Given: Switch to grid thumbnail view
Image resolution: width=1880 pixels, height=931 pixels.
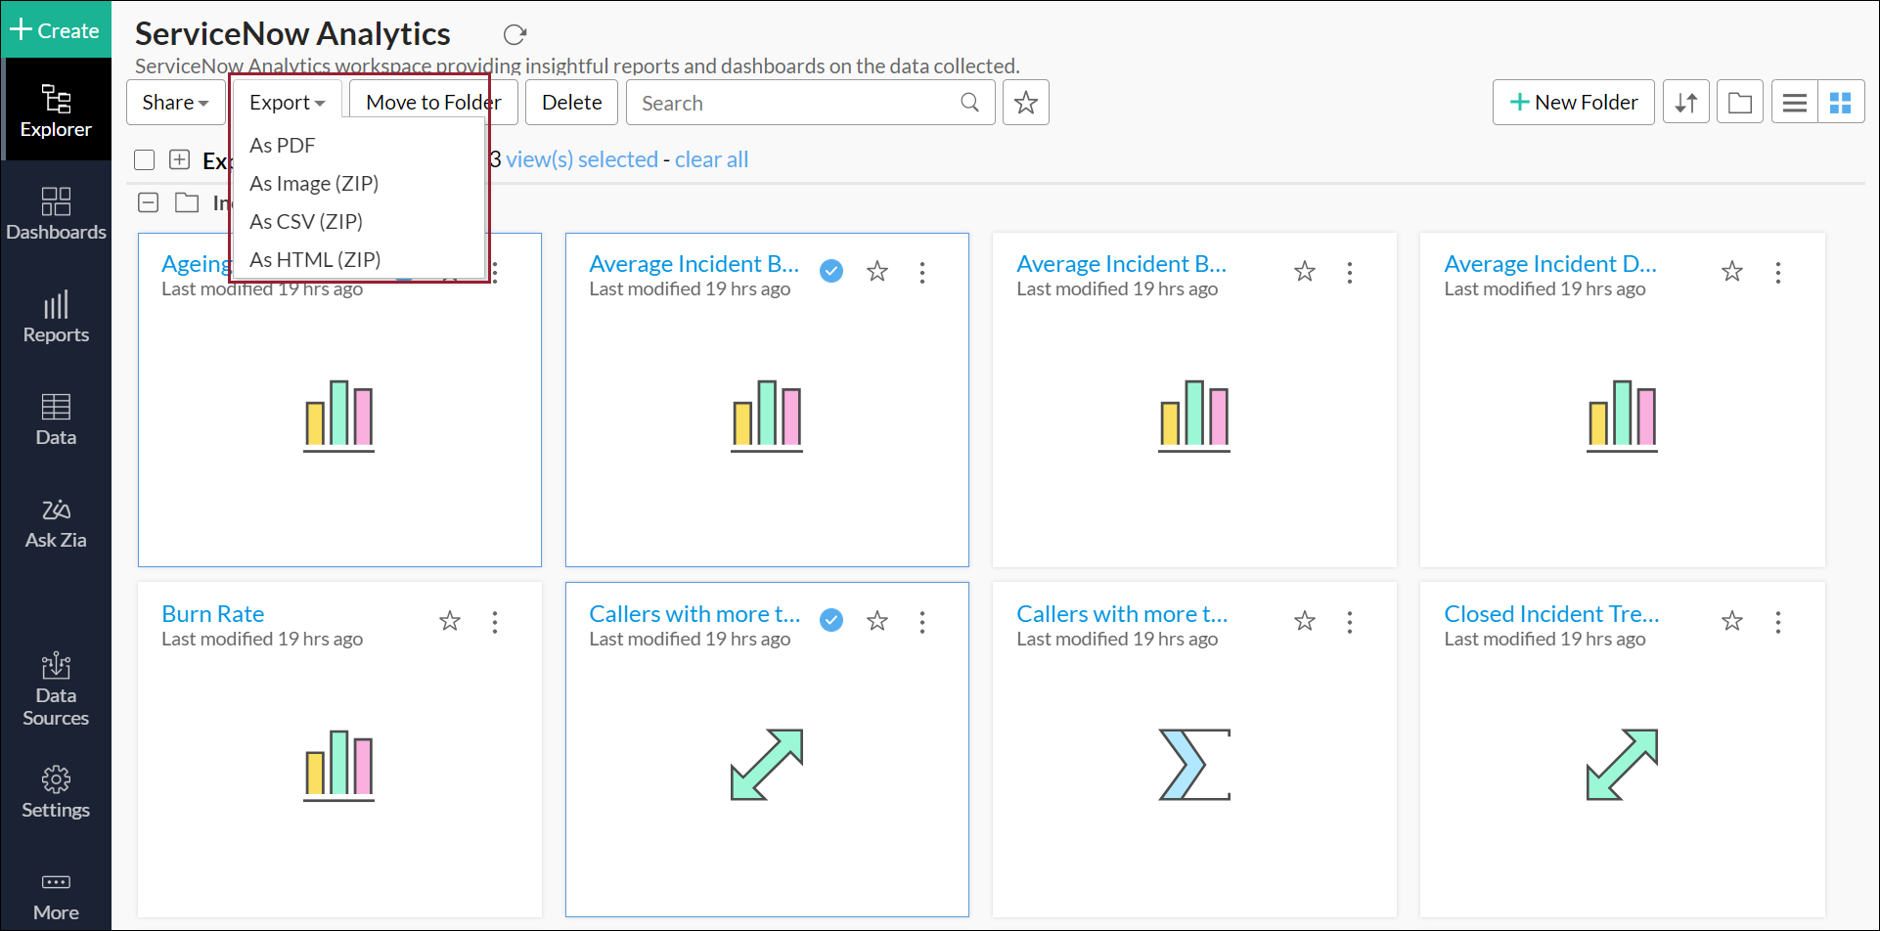Looking at the screenshot, I should pos(1841,103).
